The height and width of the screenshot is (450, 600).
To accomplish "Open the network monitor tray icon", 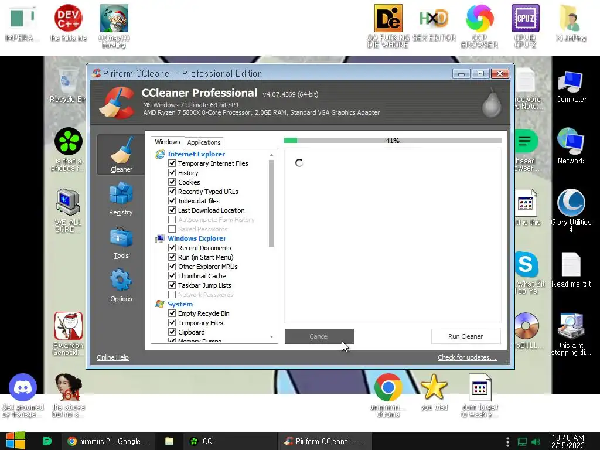I will tap(522, 442).
